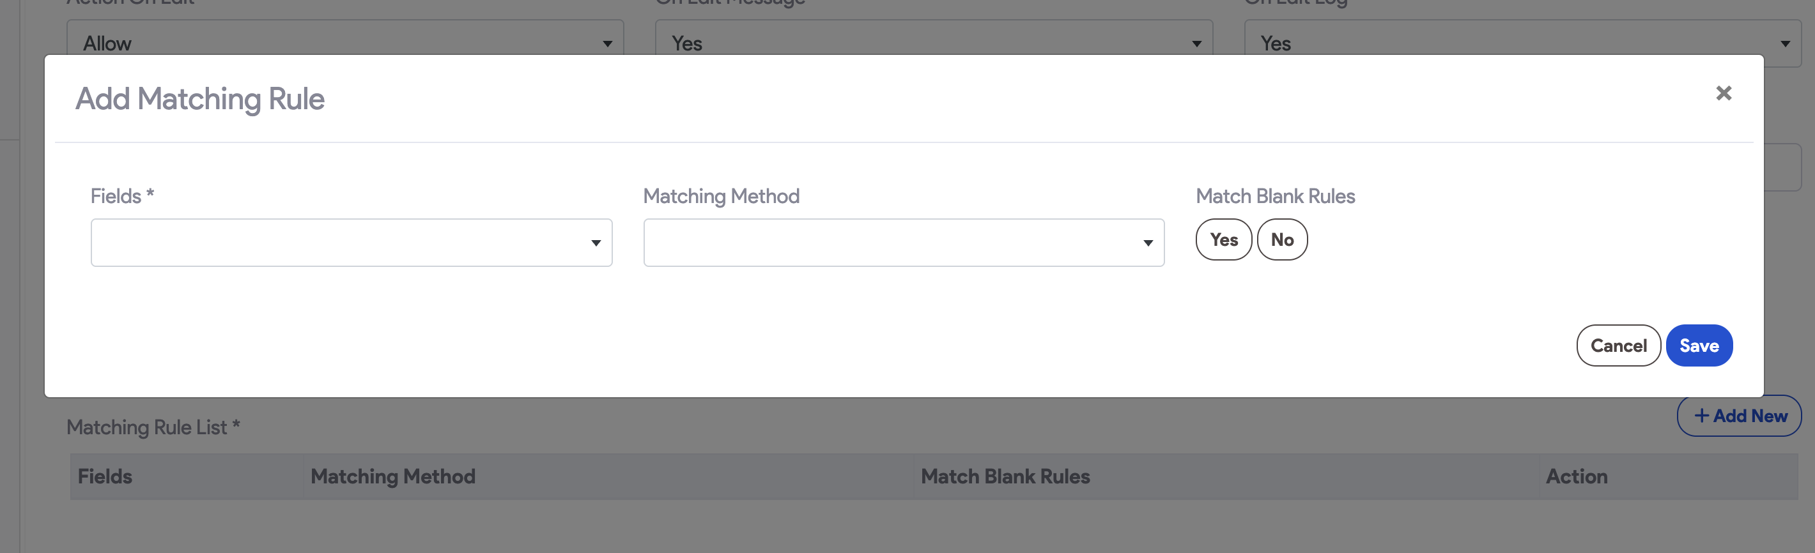Click the On Edit Message dropdown arrow

[1195, 43]
